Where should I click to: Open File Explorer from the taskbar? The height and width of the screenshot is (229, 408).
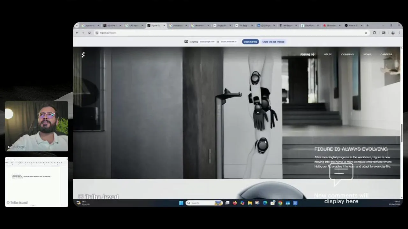(x=250, y=203)
